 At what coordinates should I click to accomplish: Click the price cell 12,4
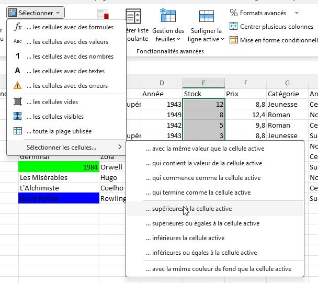[246, 115]
